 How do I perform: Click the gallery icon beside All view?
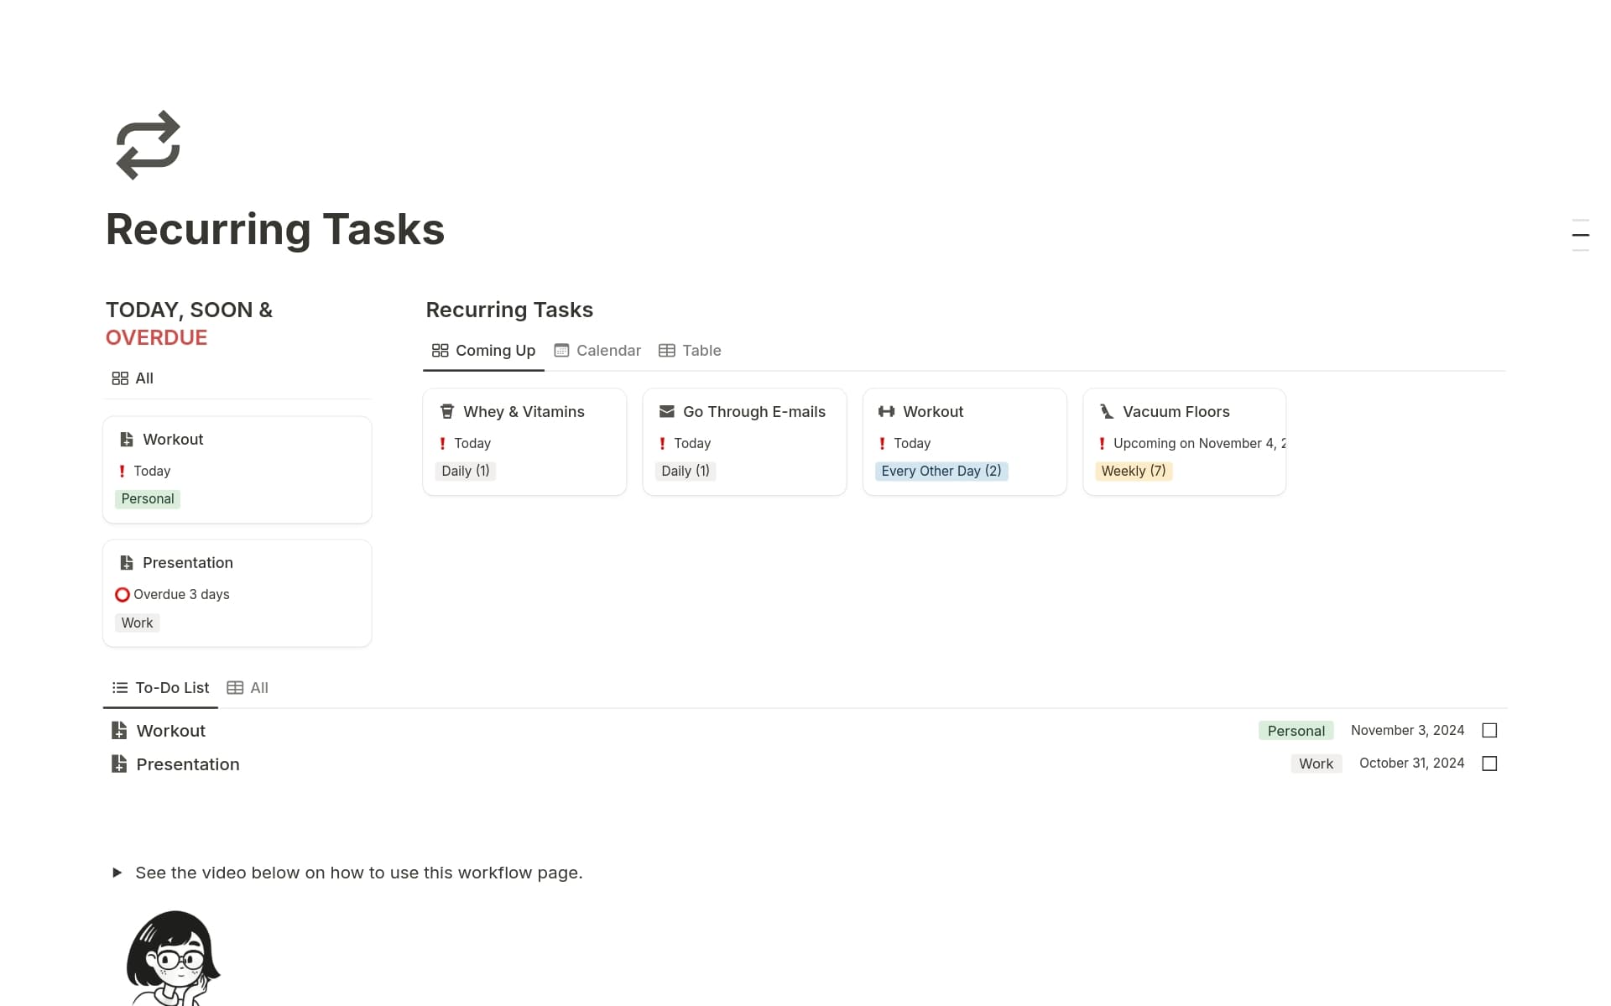(x=120, y=378)
